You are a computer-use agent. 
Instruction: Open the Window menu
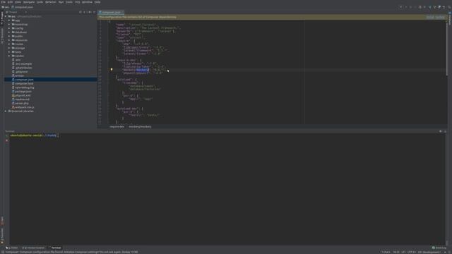click(x=87, y=2)
